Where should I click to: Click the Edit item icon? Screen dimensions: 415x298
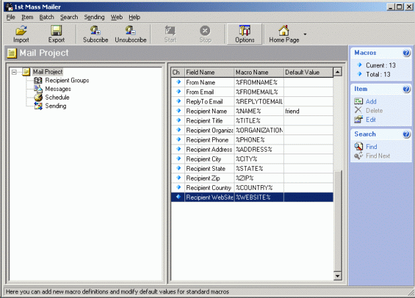(358, 119)
